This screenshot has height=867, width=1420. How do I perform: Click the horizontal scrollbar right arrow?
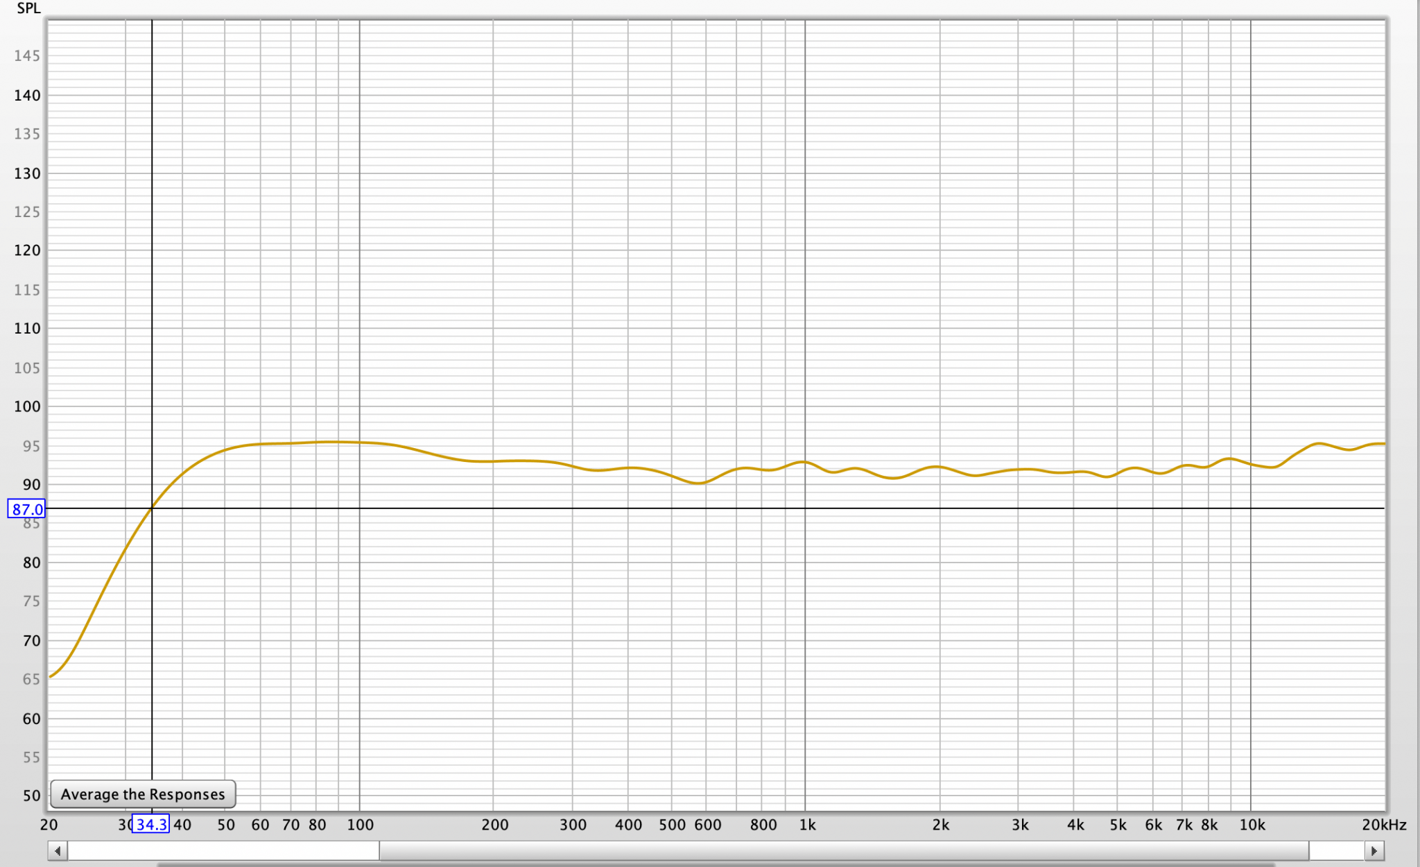point(1374,851)
